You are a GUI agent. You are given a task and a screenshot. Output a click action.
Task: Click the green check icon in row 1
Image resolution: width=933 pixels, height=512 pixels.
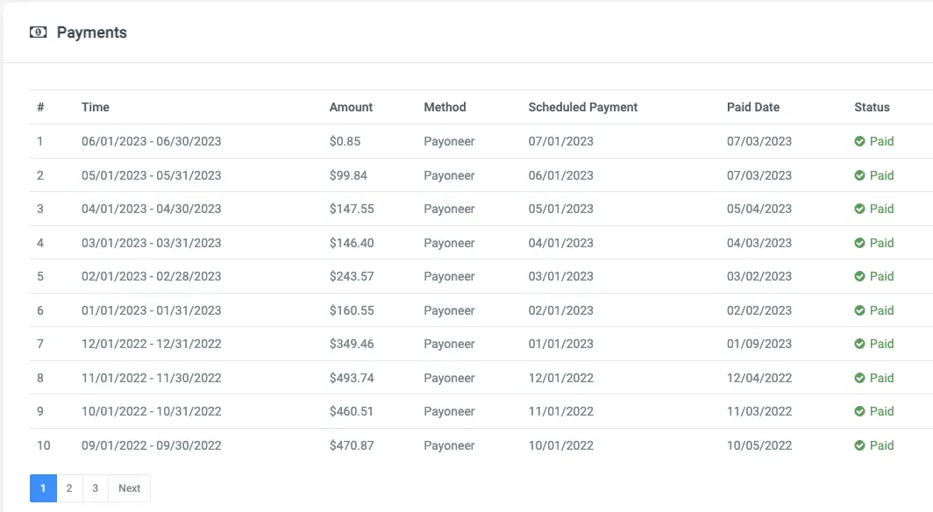pyautogui.click(x=860, y=141)
